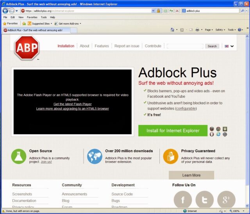Open the Page command bar dropdown

[209, 30]
